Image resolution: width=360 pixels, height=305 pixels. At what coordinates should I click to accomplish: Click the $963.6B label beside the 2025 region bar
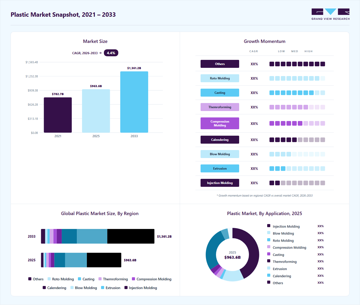(130, 260)
